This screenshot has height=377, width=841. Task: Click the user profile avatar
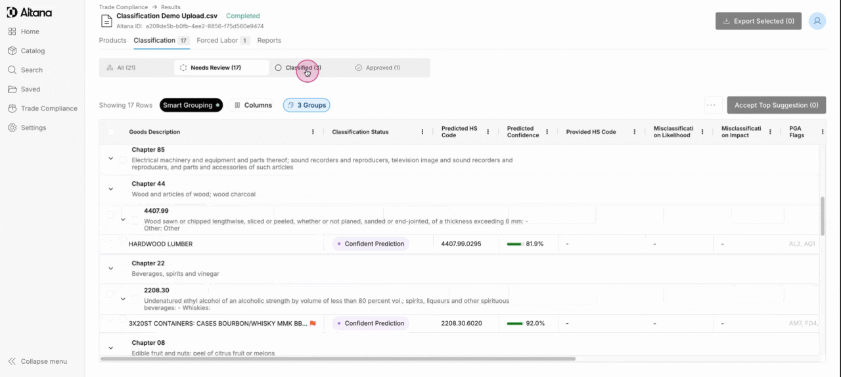point(817,21)
